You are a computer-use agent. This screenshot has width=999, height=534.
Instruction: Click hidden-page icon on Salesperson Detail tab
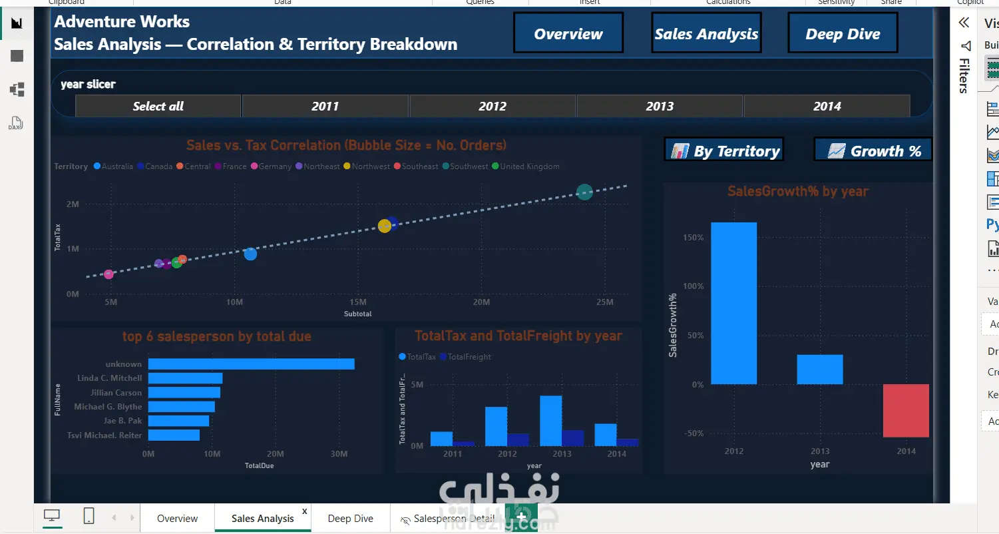(405, 520)
